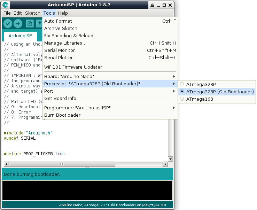
Task: Click the New sketch toolbar icon
Action: pos(30,24)
